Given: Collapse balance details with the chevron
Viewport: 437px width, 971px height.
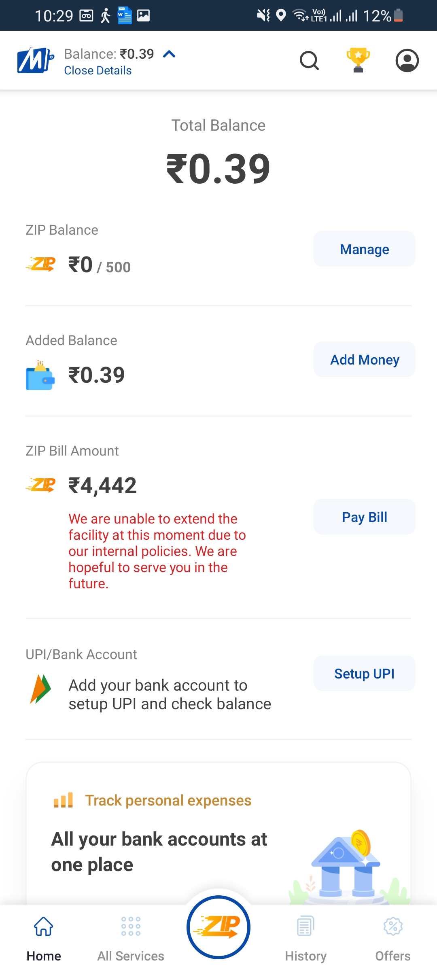Looking at the screenshot, I should tap(169, 54).
